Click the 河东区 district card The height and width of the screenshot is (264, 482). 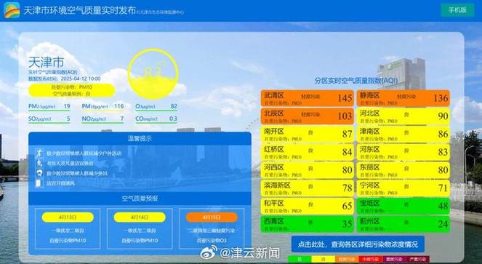coord(403,152)
